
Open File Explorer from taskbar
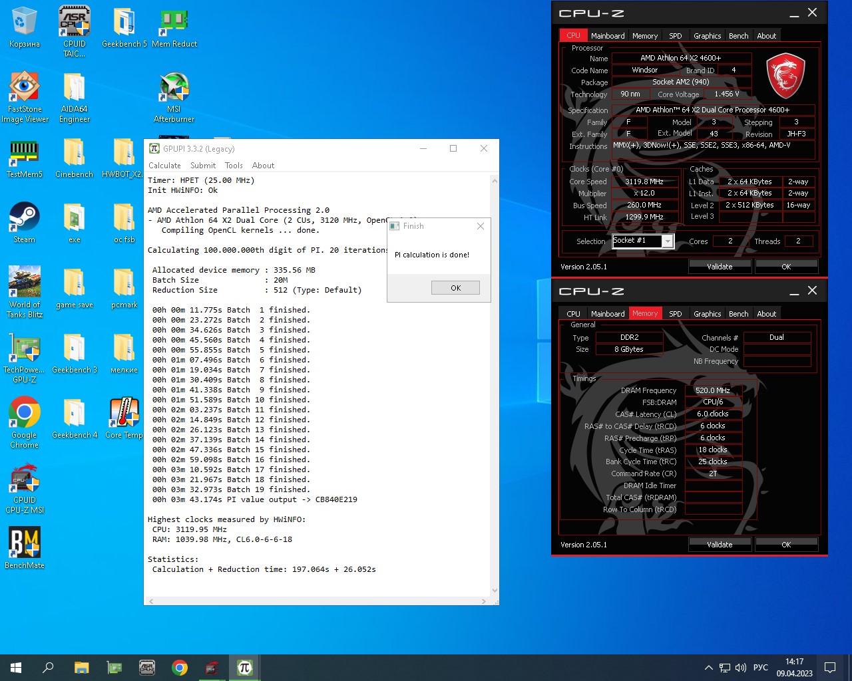[81, 668]
